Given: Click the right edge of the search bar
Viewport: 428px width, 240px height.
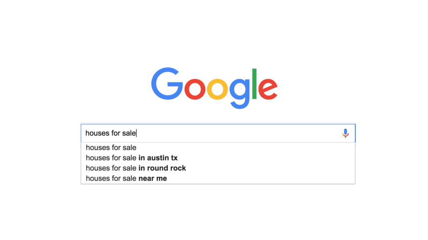Looking at the screenshot, I should (354, 133).
